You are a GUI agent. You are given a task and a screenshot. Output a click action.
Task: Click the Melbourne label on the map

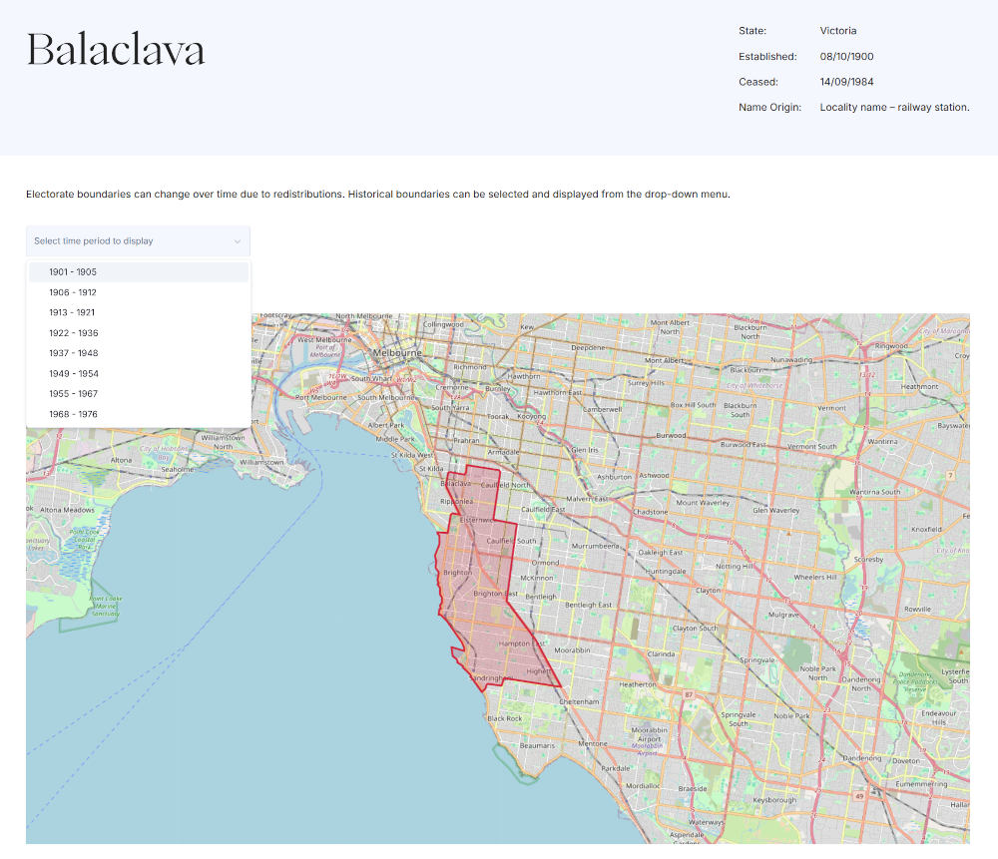coord(397,352)
